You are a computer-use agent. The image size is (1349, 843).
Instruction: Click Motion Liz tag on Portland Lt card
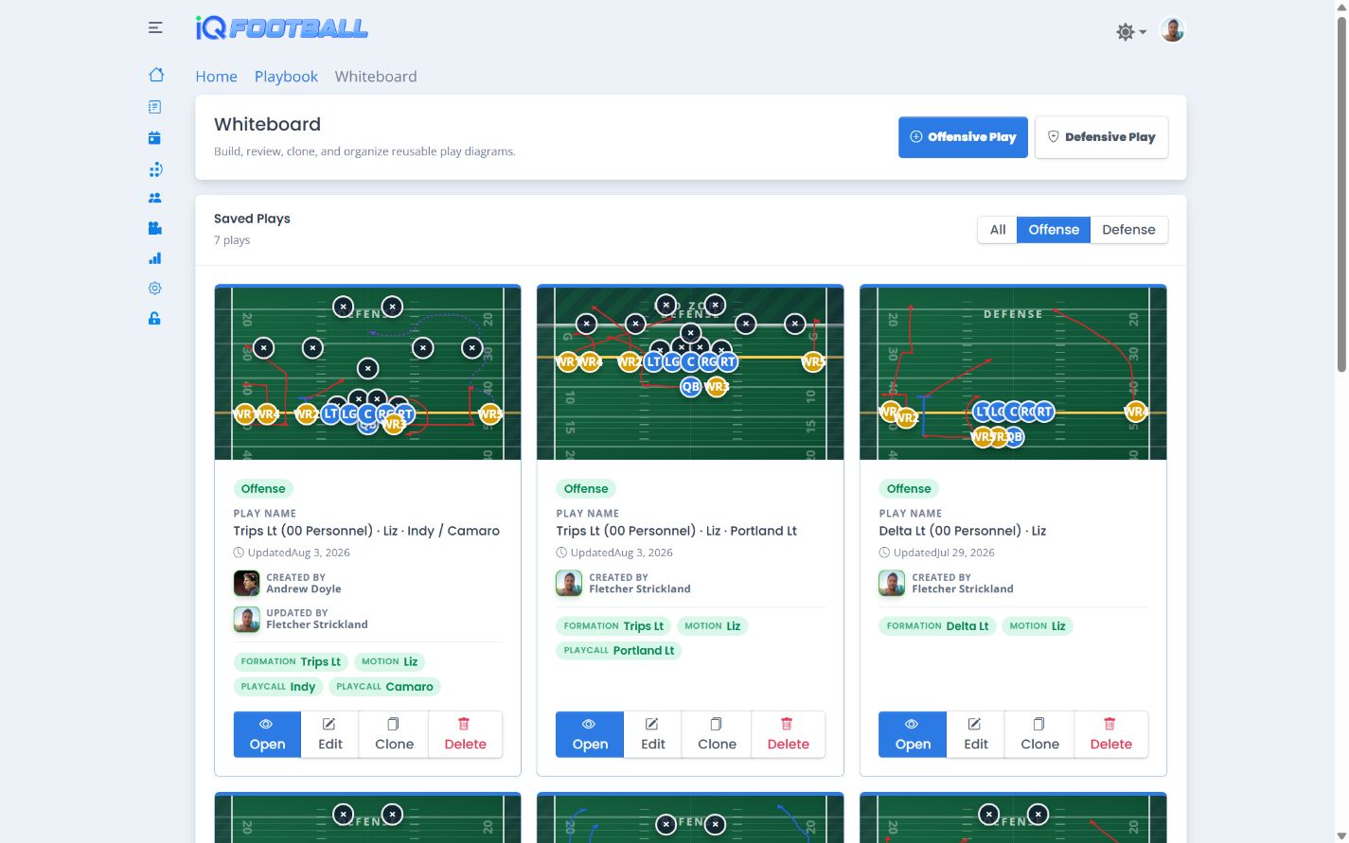(713, 626)
